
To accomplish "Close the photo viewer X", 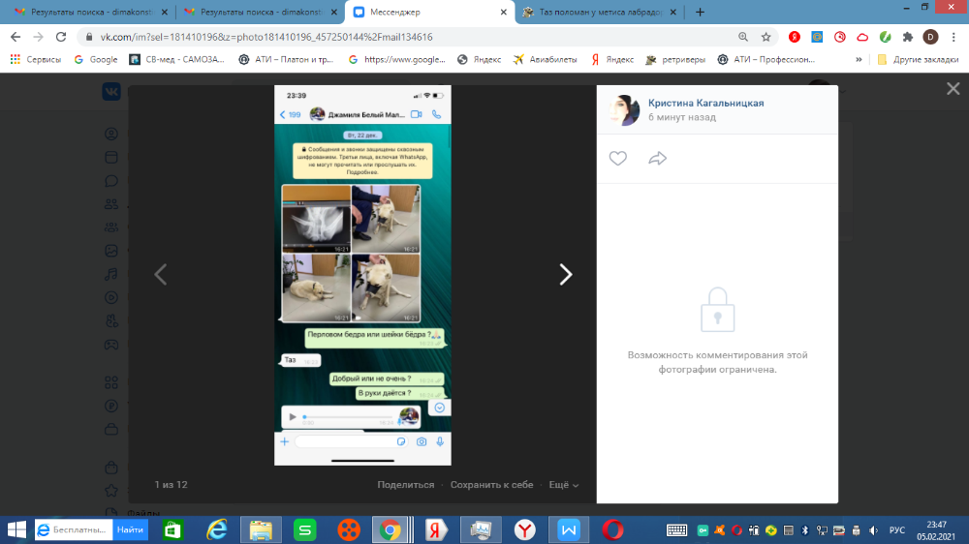I will 953,88.
